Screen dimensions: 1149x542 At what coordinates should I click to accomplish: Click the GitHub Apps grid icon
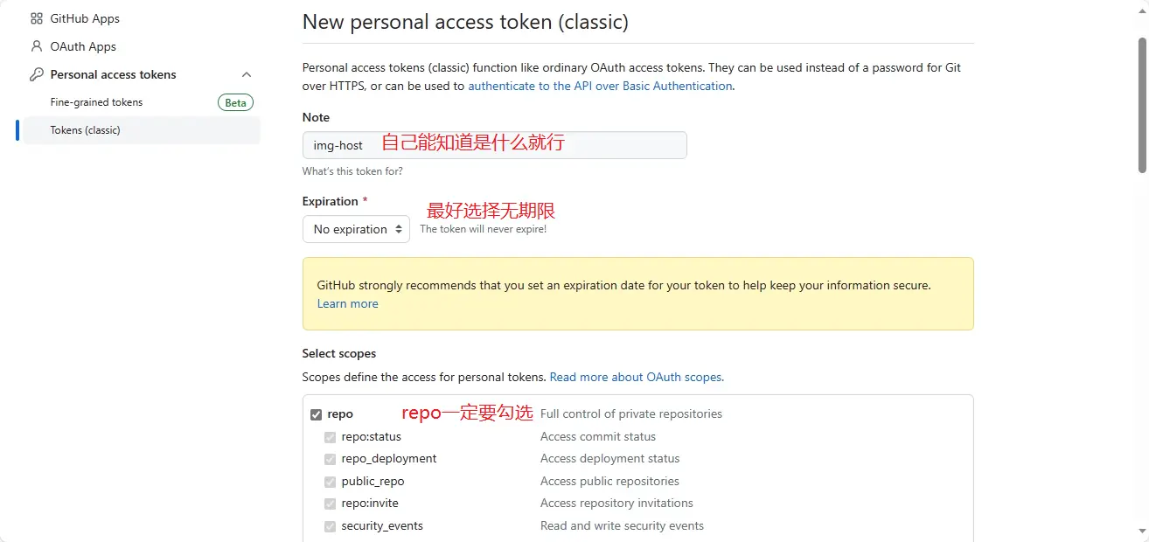pyautogui.click(x=37, y=18)
